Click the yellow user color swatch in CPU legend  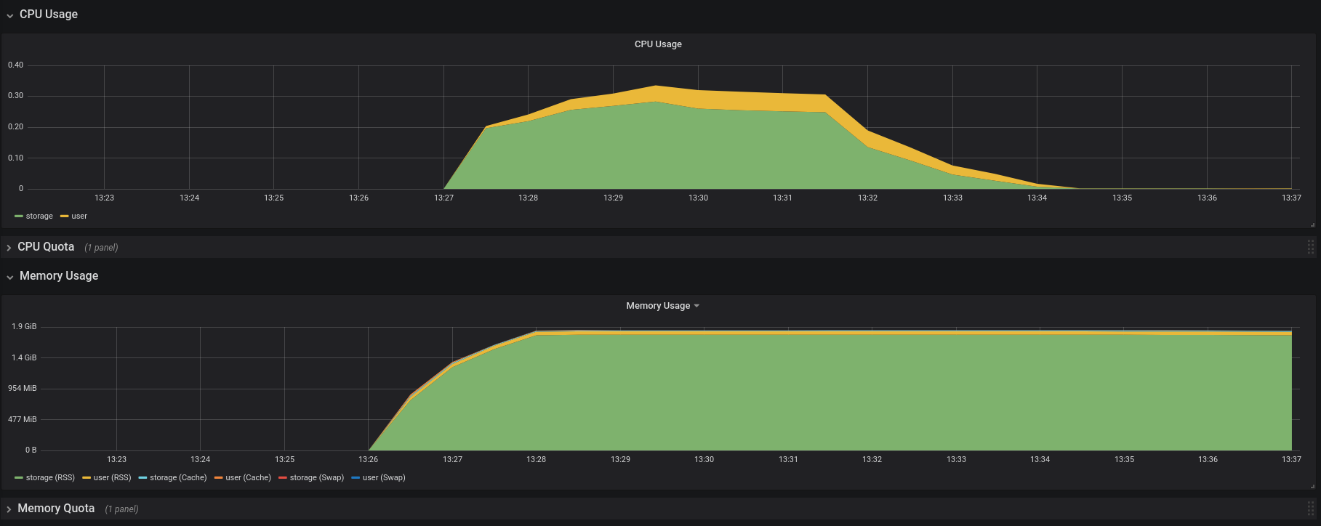pyautogui.click(x=65, y=217)
